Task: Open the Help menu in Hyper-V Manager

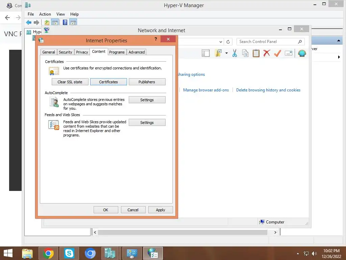Action: pyautogui.click(x=74, y=14)
